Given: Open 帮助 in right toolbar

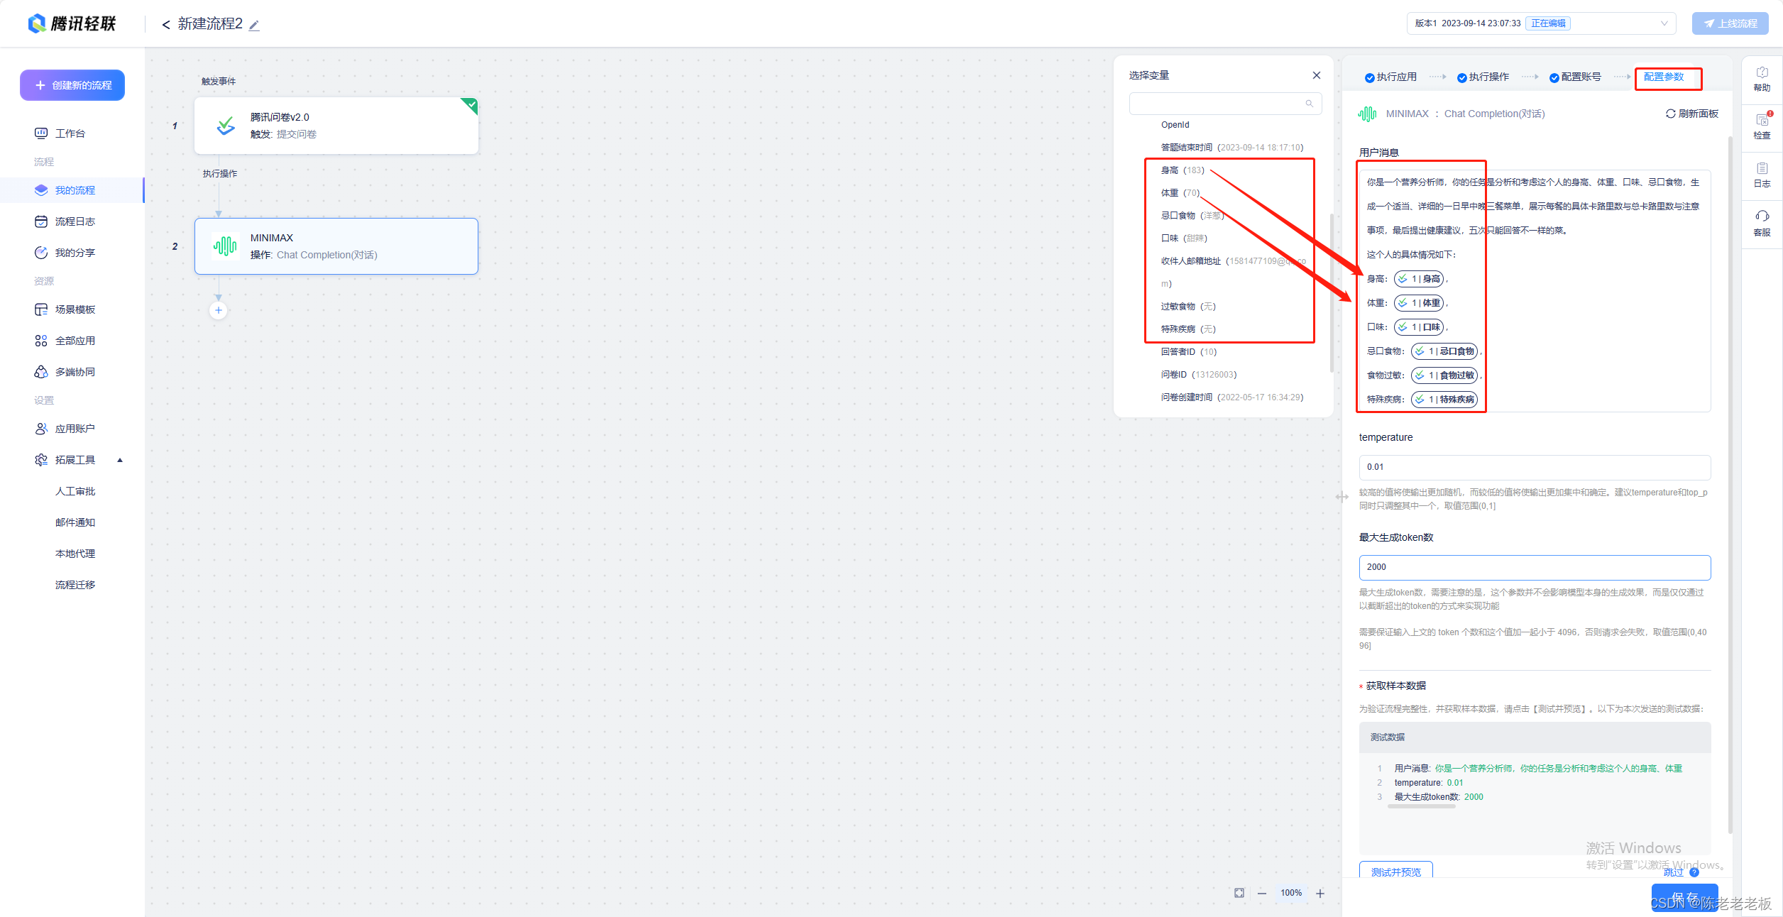Looking at the screenshot, I should click(x=1762, y=79).
